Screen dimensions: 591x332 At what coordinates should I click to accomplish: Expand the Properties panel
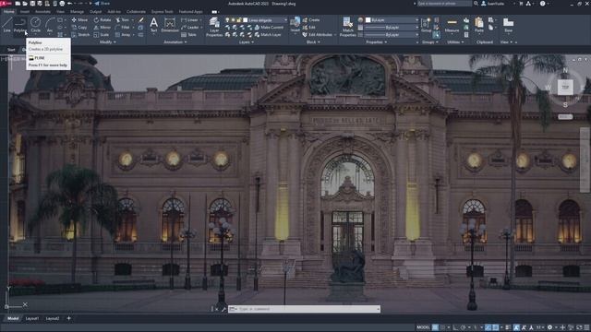pos(377,42)
